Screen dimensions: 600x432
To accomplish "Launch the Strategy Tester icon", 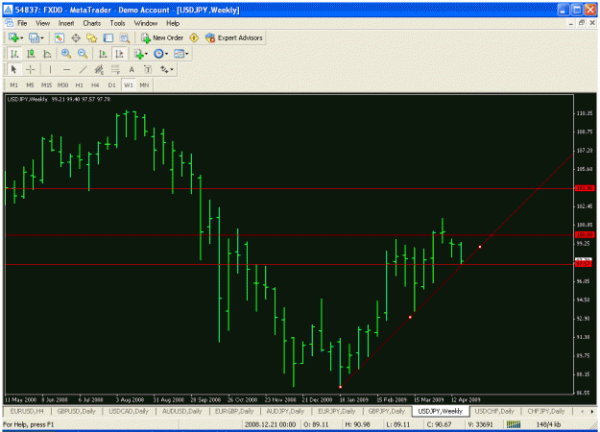I will coord(125,37).
